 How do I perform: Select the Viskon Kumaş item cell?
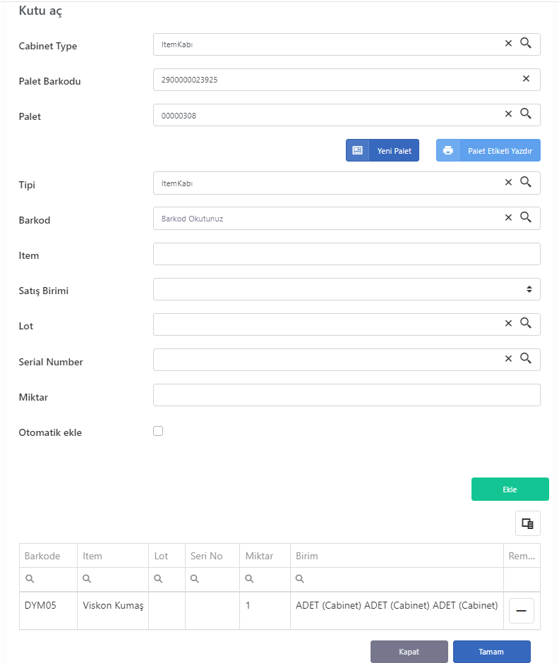[x=113, y=611]
